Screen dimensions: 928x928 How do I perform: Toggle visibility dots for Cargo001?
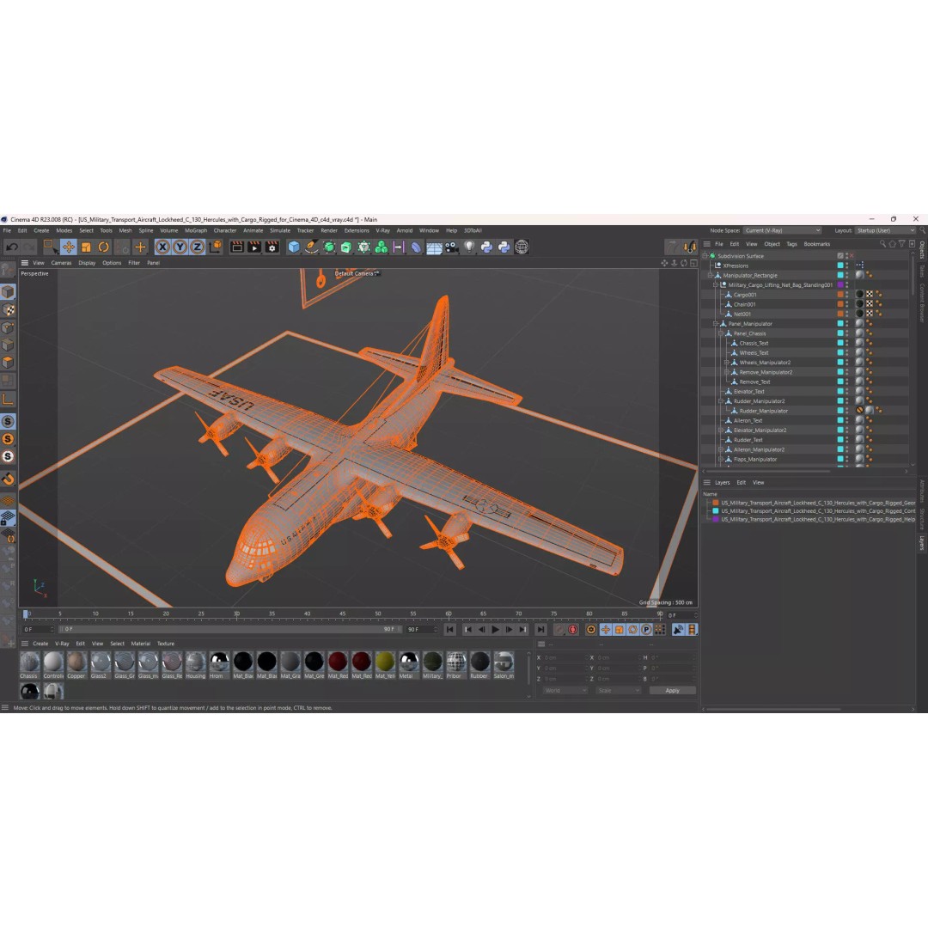coord(847,294)
